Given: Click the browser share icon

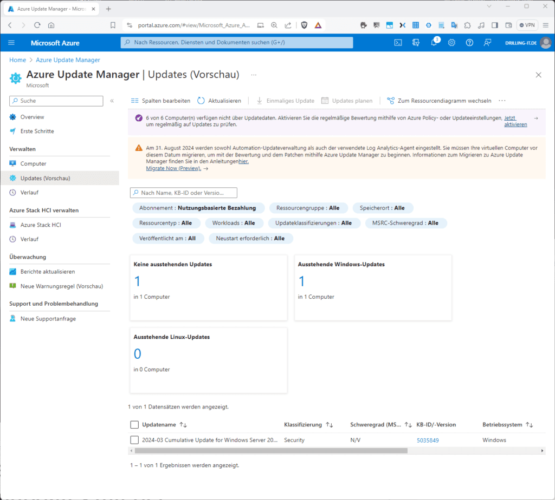Looking at the screenshot, I should pos(288,25).
